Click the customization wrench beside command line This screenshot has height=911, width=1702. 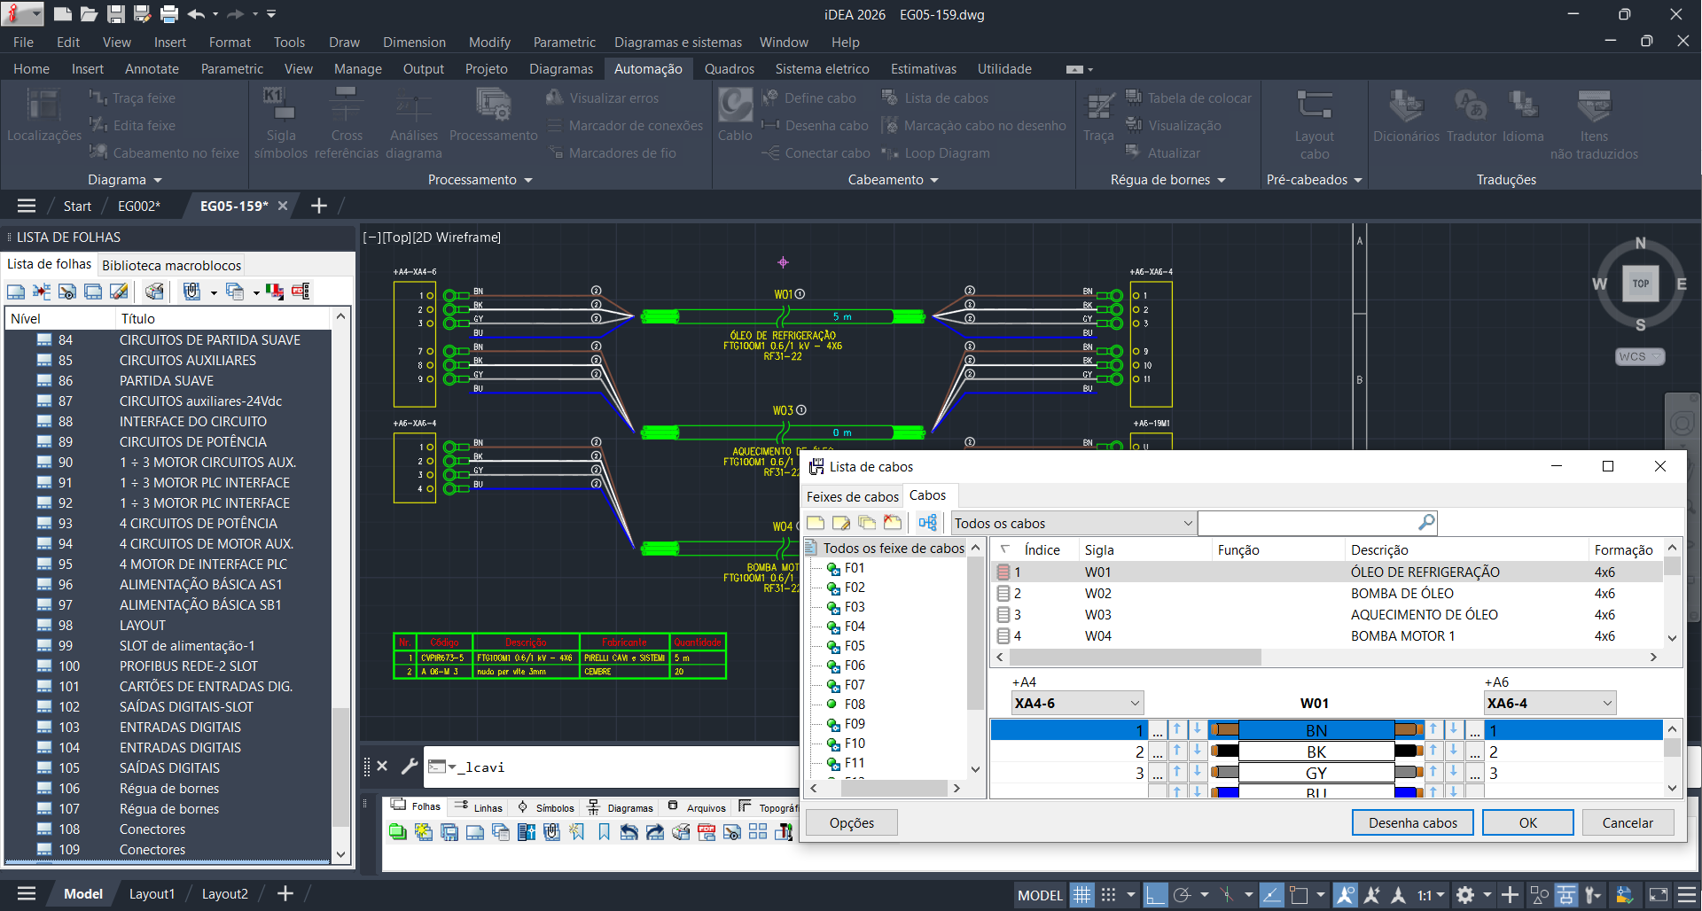point(410,767)
